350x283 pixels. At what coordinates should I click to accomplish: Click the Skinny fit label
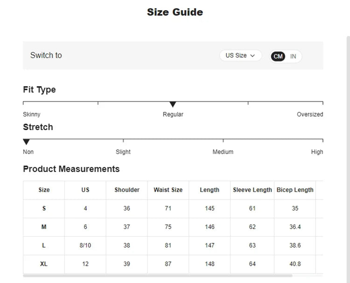tap(32, 114)
